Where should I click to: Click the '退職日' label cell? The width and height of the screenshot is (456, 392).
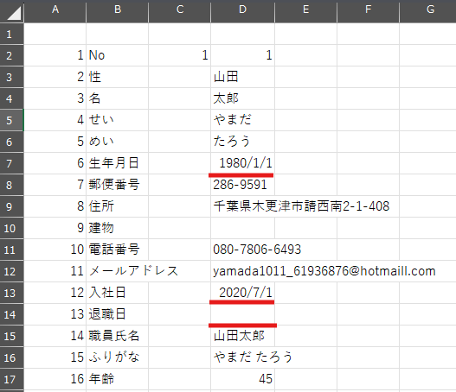118,314
